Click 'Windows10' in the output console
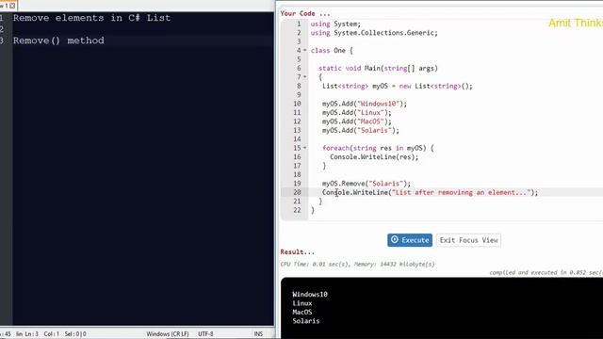 point(310,295)
